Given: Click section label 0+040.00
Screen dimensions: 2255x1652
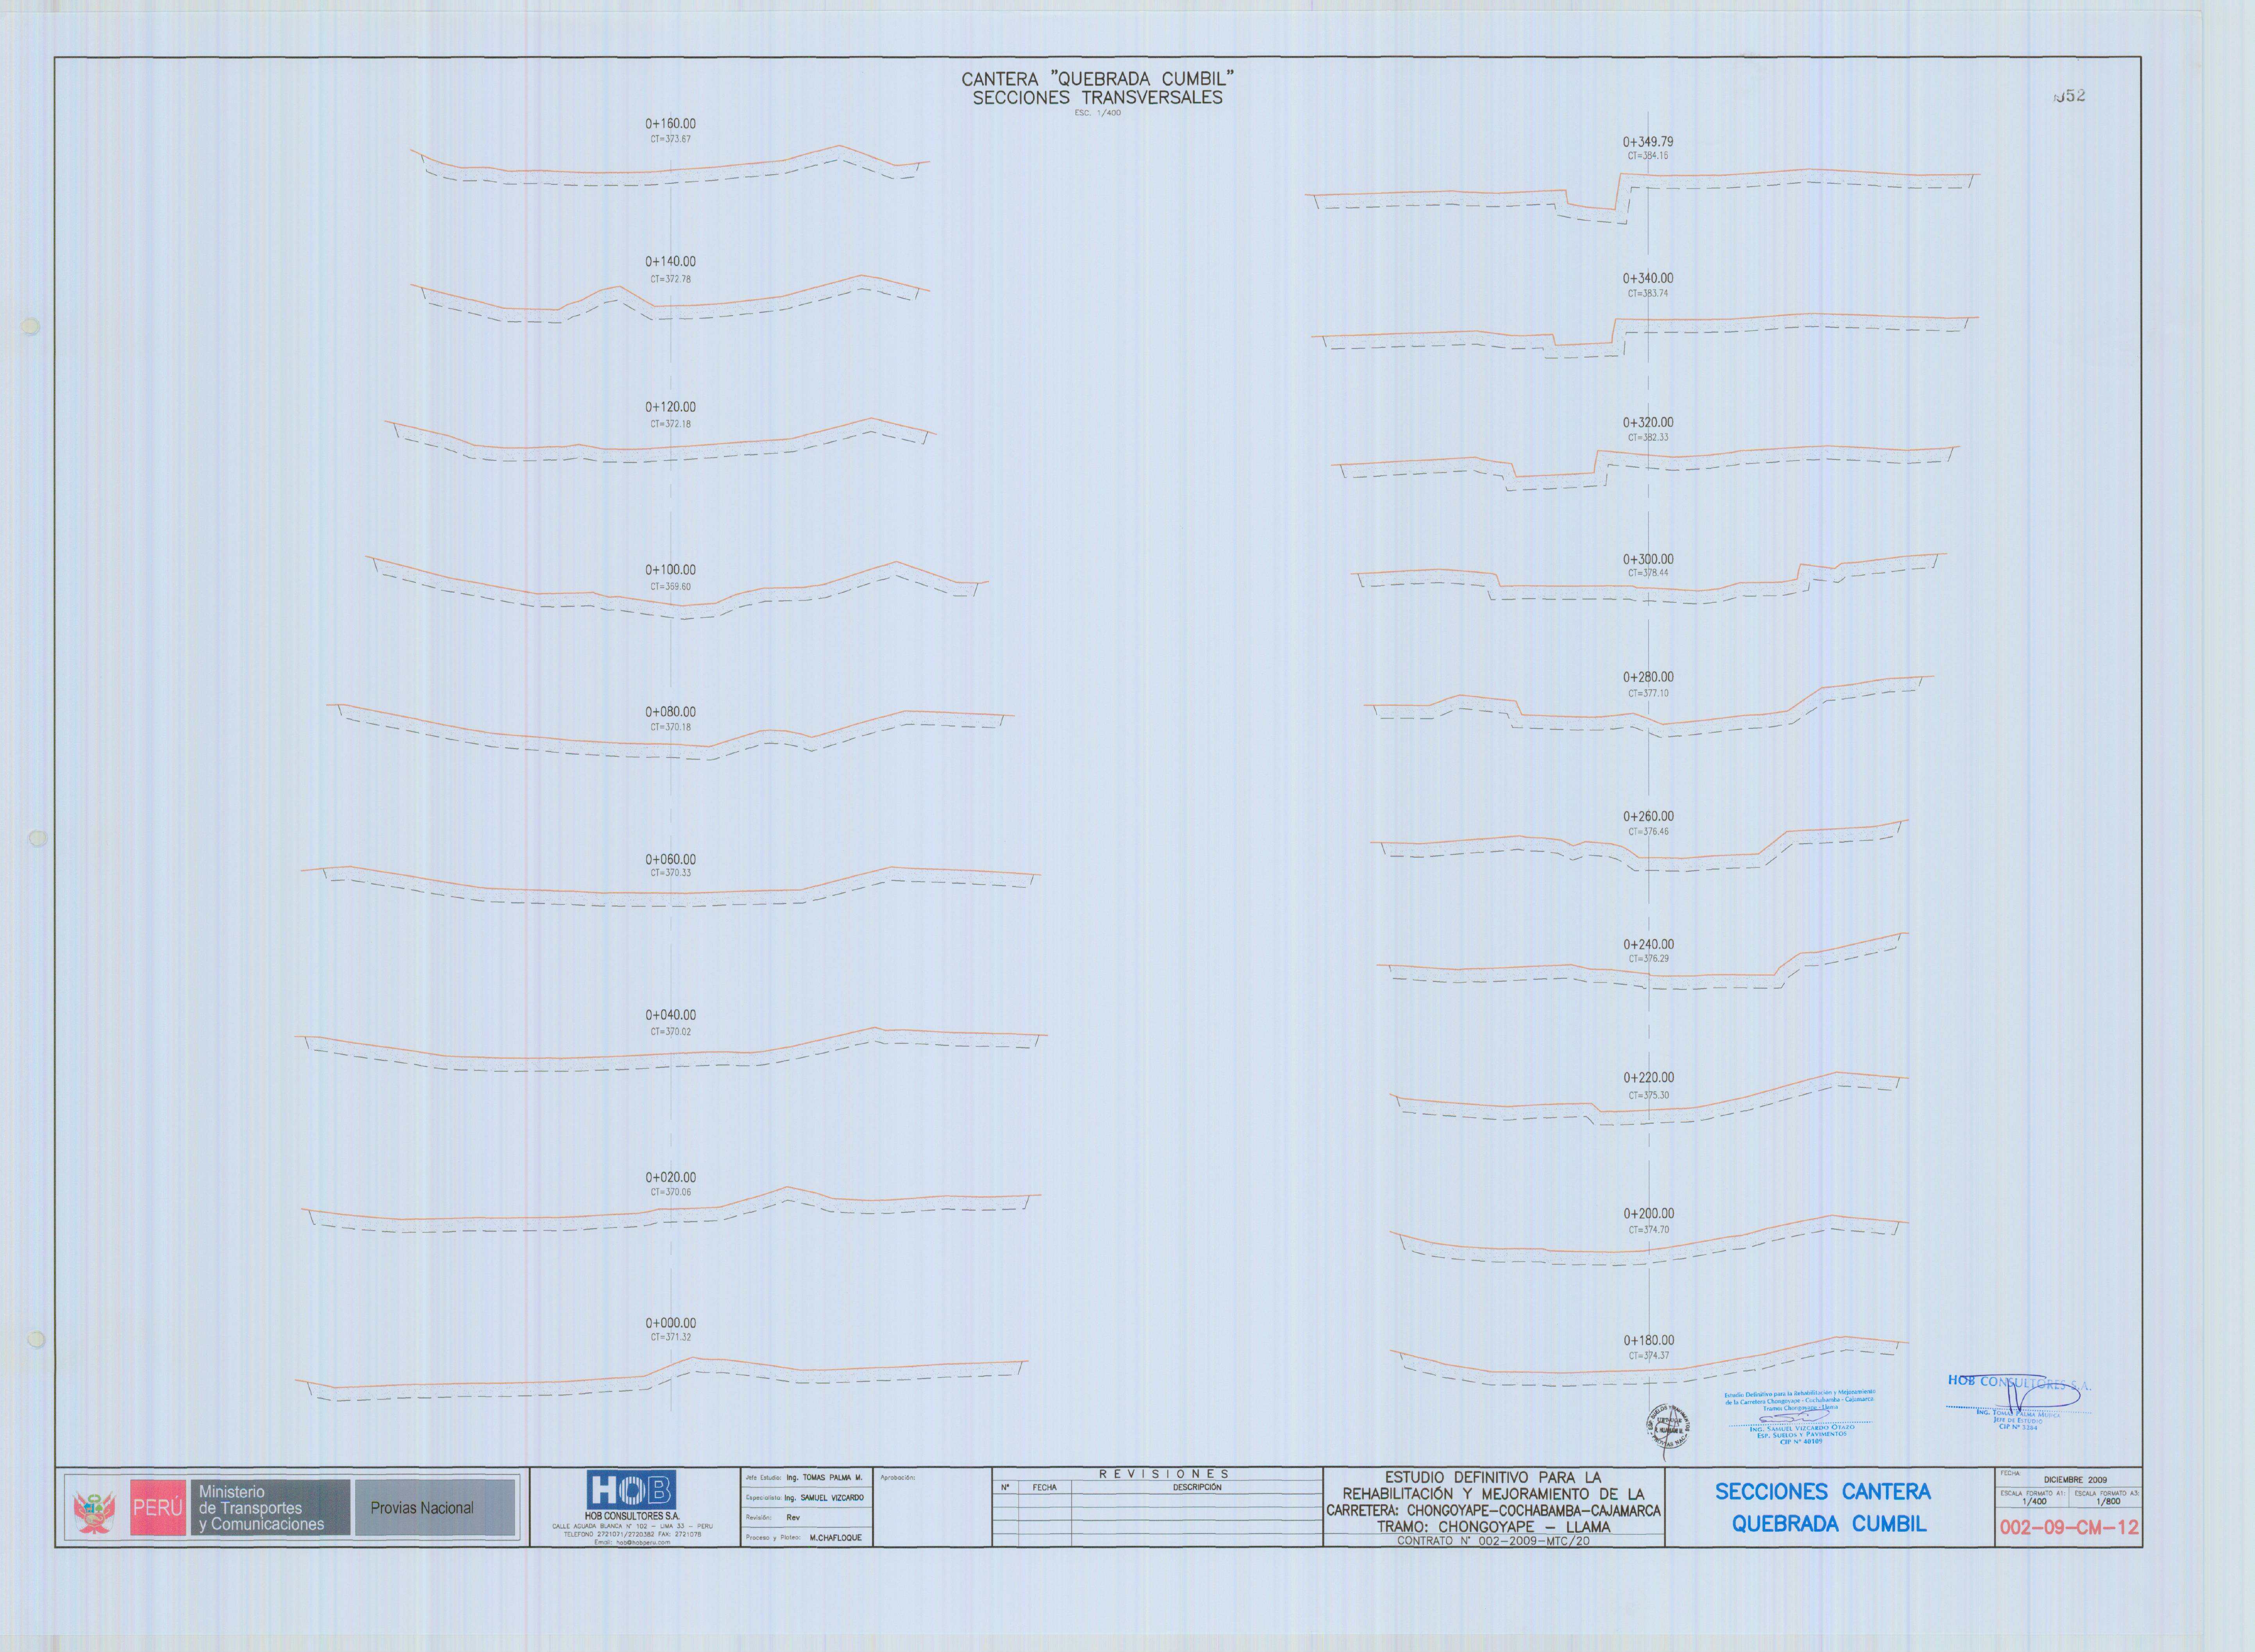Looking at the screenshot, I should [670, 1015].
